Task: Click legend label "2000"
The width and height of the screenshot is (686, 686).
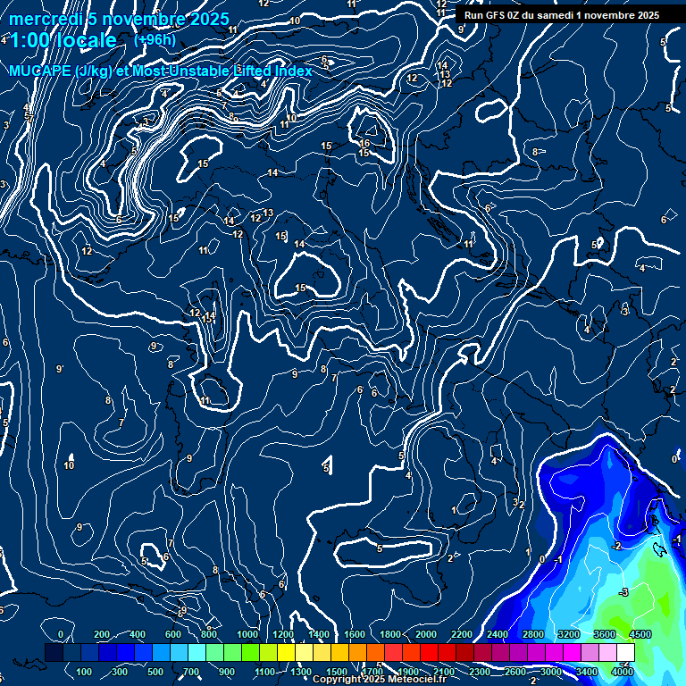Action: coord(426,634)
